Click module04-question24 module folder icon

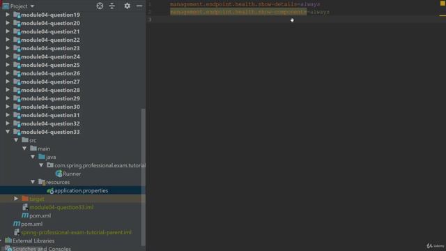click(x=17, y=56)
